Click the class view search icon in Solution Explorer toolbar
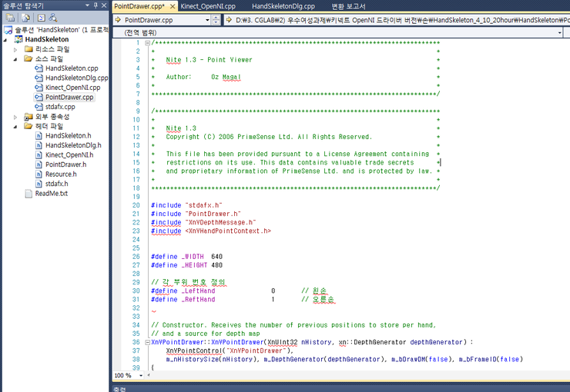 coord(53,18)
